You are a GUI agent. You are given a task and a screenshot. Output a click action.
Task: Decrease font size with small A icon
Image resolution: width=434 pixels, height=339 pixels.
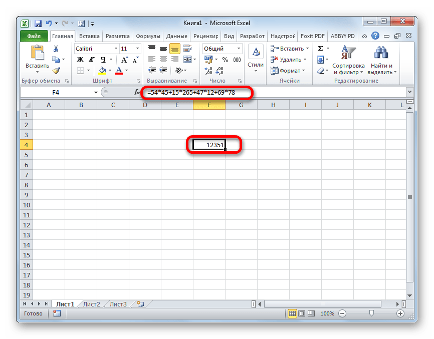(136, 60)
